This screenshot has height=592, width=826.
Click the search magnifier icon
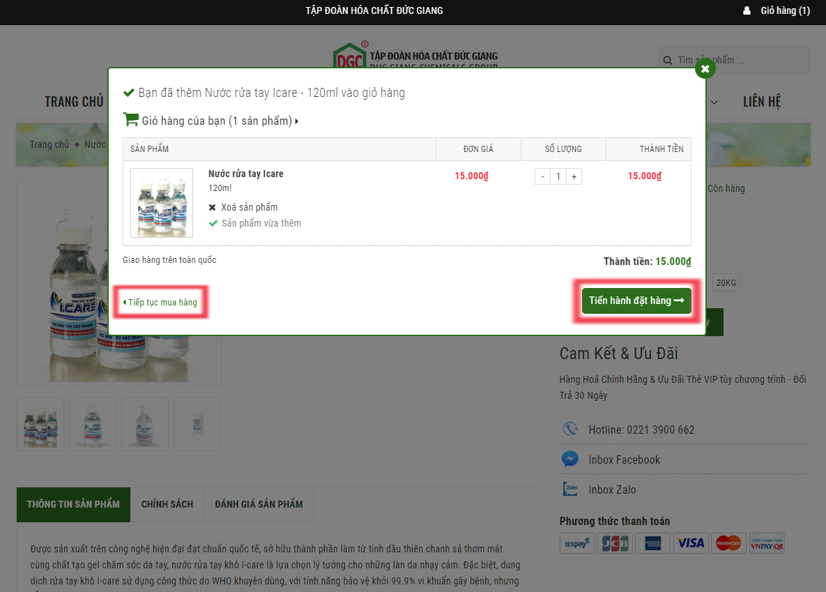pos(668,60)
